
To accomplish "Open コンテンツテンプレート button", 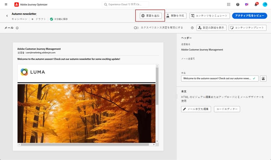I will (248, 28).
